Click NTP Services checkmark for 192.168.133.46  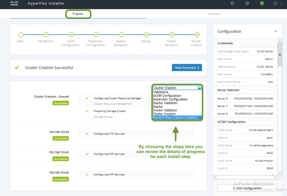87,175
